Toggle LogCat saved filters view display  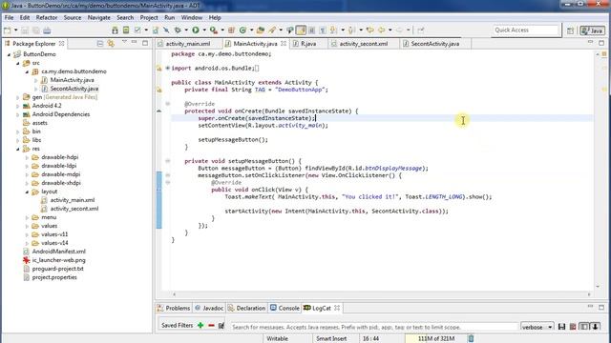[x=583, y=327]
